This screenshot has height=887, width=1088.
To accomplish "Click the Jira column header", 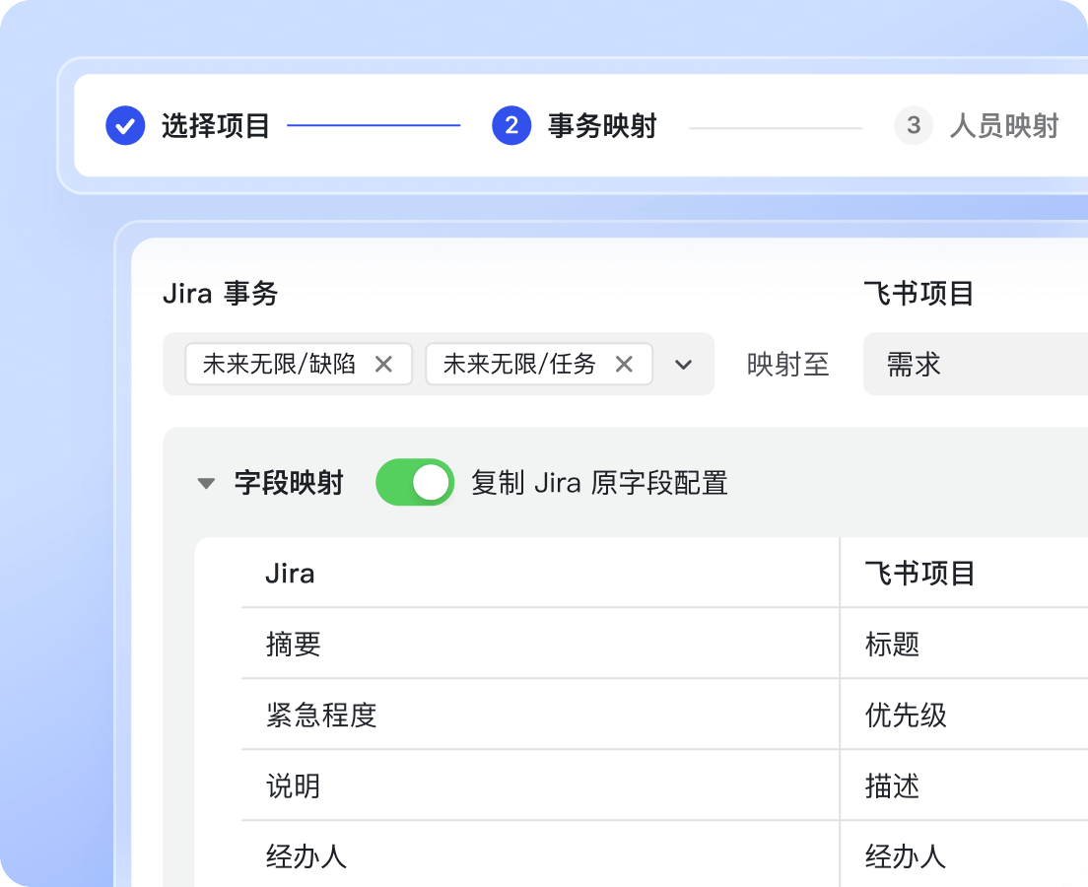I will 290,574.
